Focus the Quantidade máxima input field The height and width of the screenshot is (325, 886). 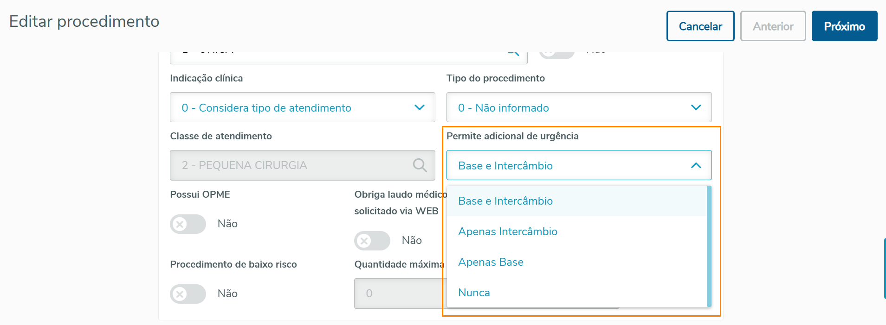(x=398, y=294)
